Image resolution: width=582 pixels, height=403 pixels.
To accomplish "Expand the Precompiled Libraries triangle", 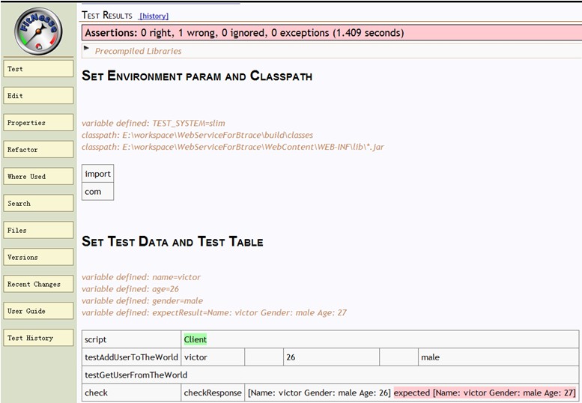I will tap(86, 48).
